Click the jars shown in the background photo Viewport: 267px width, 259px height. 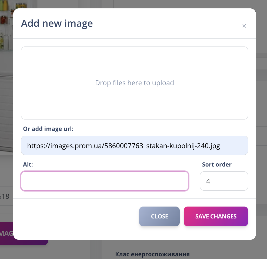[6, 16]
